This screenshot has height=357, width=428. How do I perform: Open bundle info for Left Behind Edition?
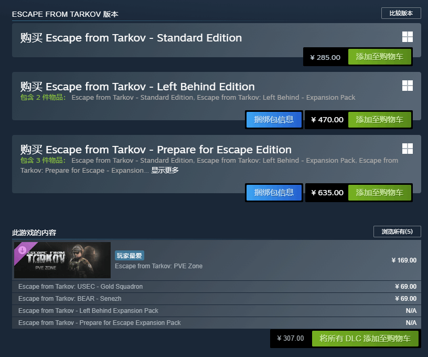pos(274,120)
